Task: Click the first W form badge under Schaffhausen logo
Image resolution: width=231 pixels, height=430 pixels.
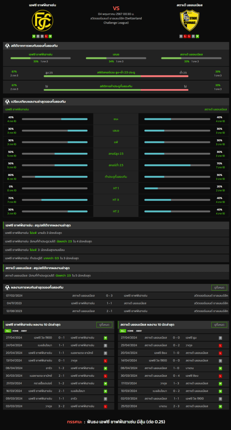Action: click(34, 36)
